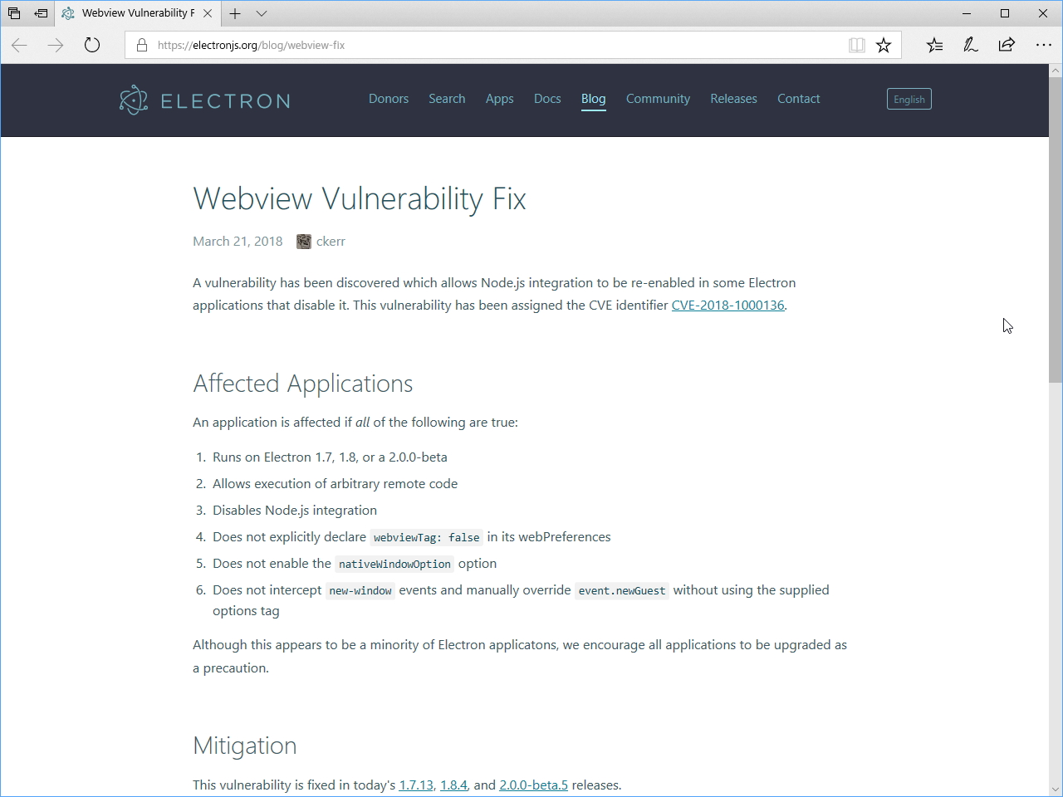Click 'Disables Node.js integration' list item

(x=295, y=511)
